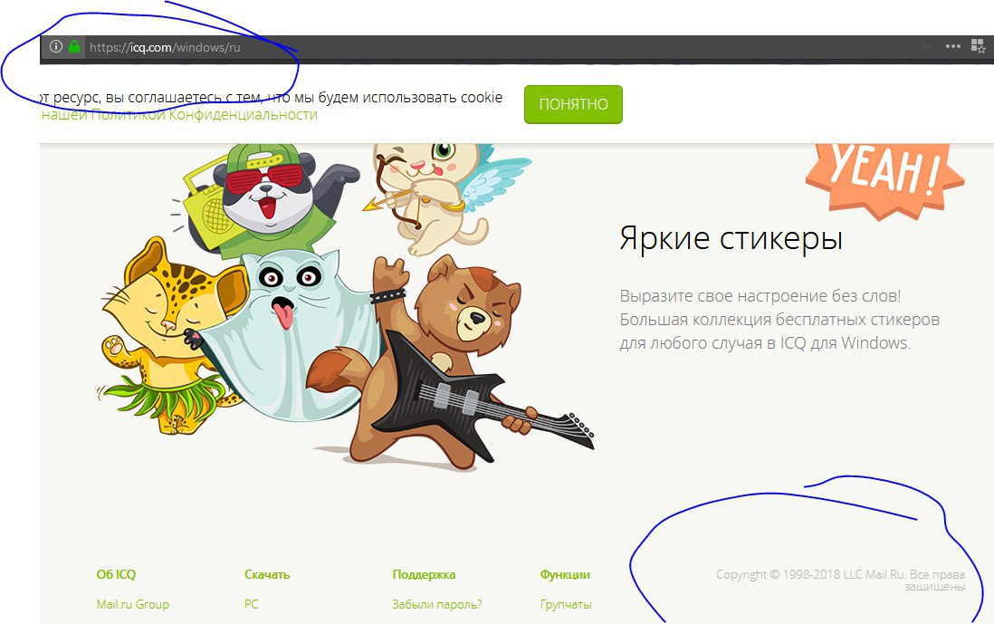Open the Об ICQ footer section
Image resolution: width=994 pixels, height=624 pixels.
point(116,574)
